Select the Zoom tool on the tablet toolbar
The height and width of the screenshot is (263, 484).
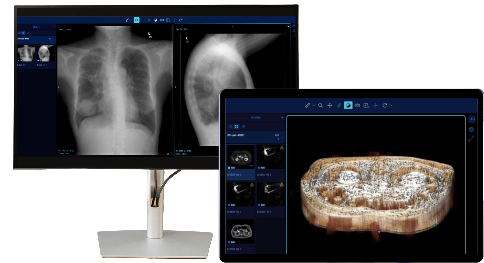coord(320,105)
